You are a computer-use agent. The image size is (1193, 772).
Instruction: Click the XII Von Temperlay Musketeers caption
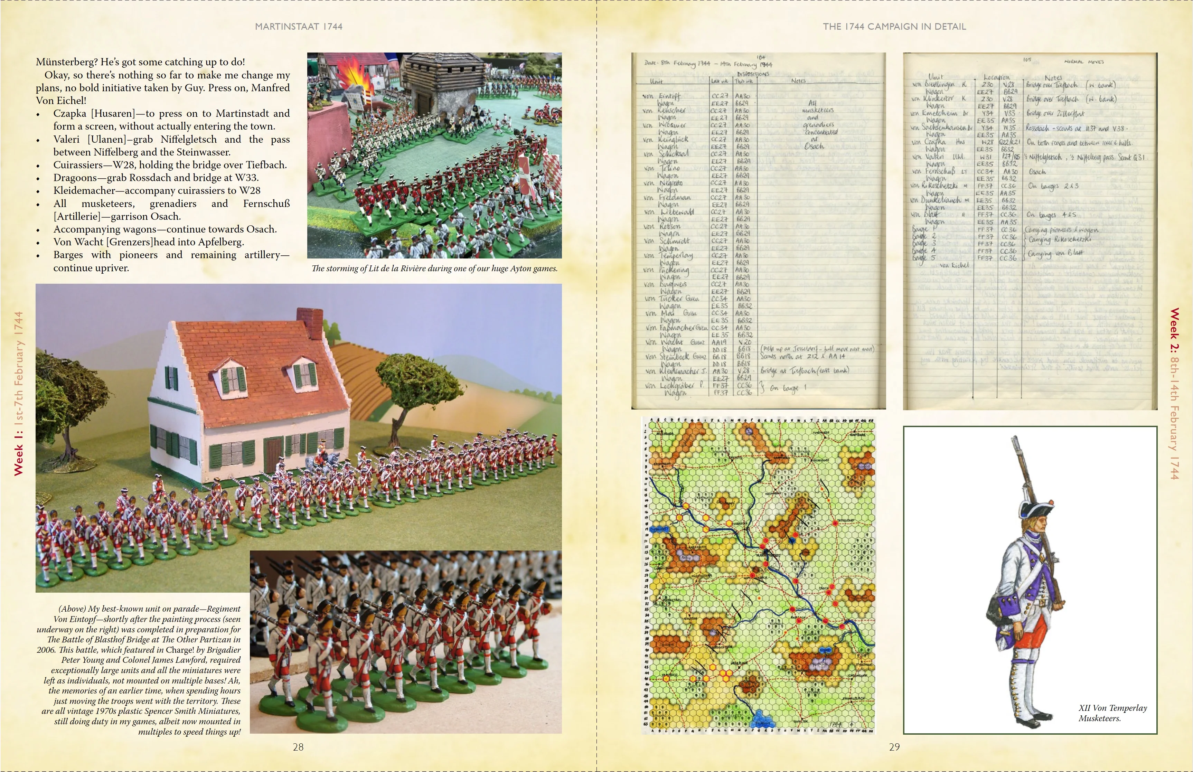[1113, 713]
